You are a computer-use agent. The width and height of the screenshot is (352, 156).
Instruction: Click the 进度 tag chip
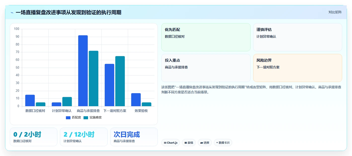pos(205,143)
